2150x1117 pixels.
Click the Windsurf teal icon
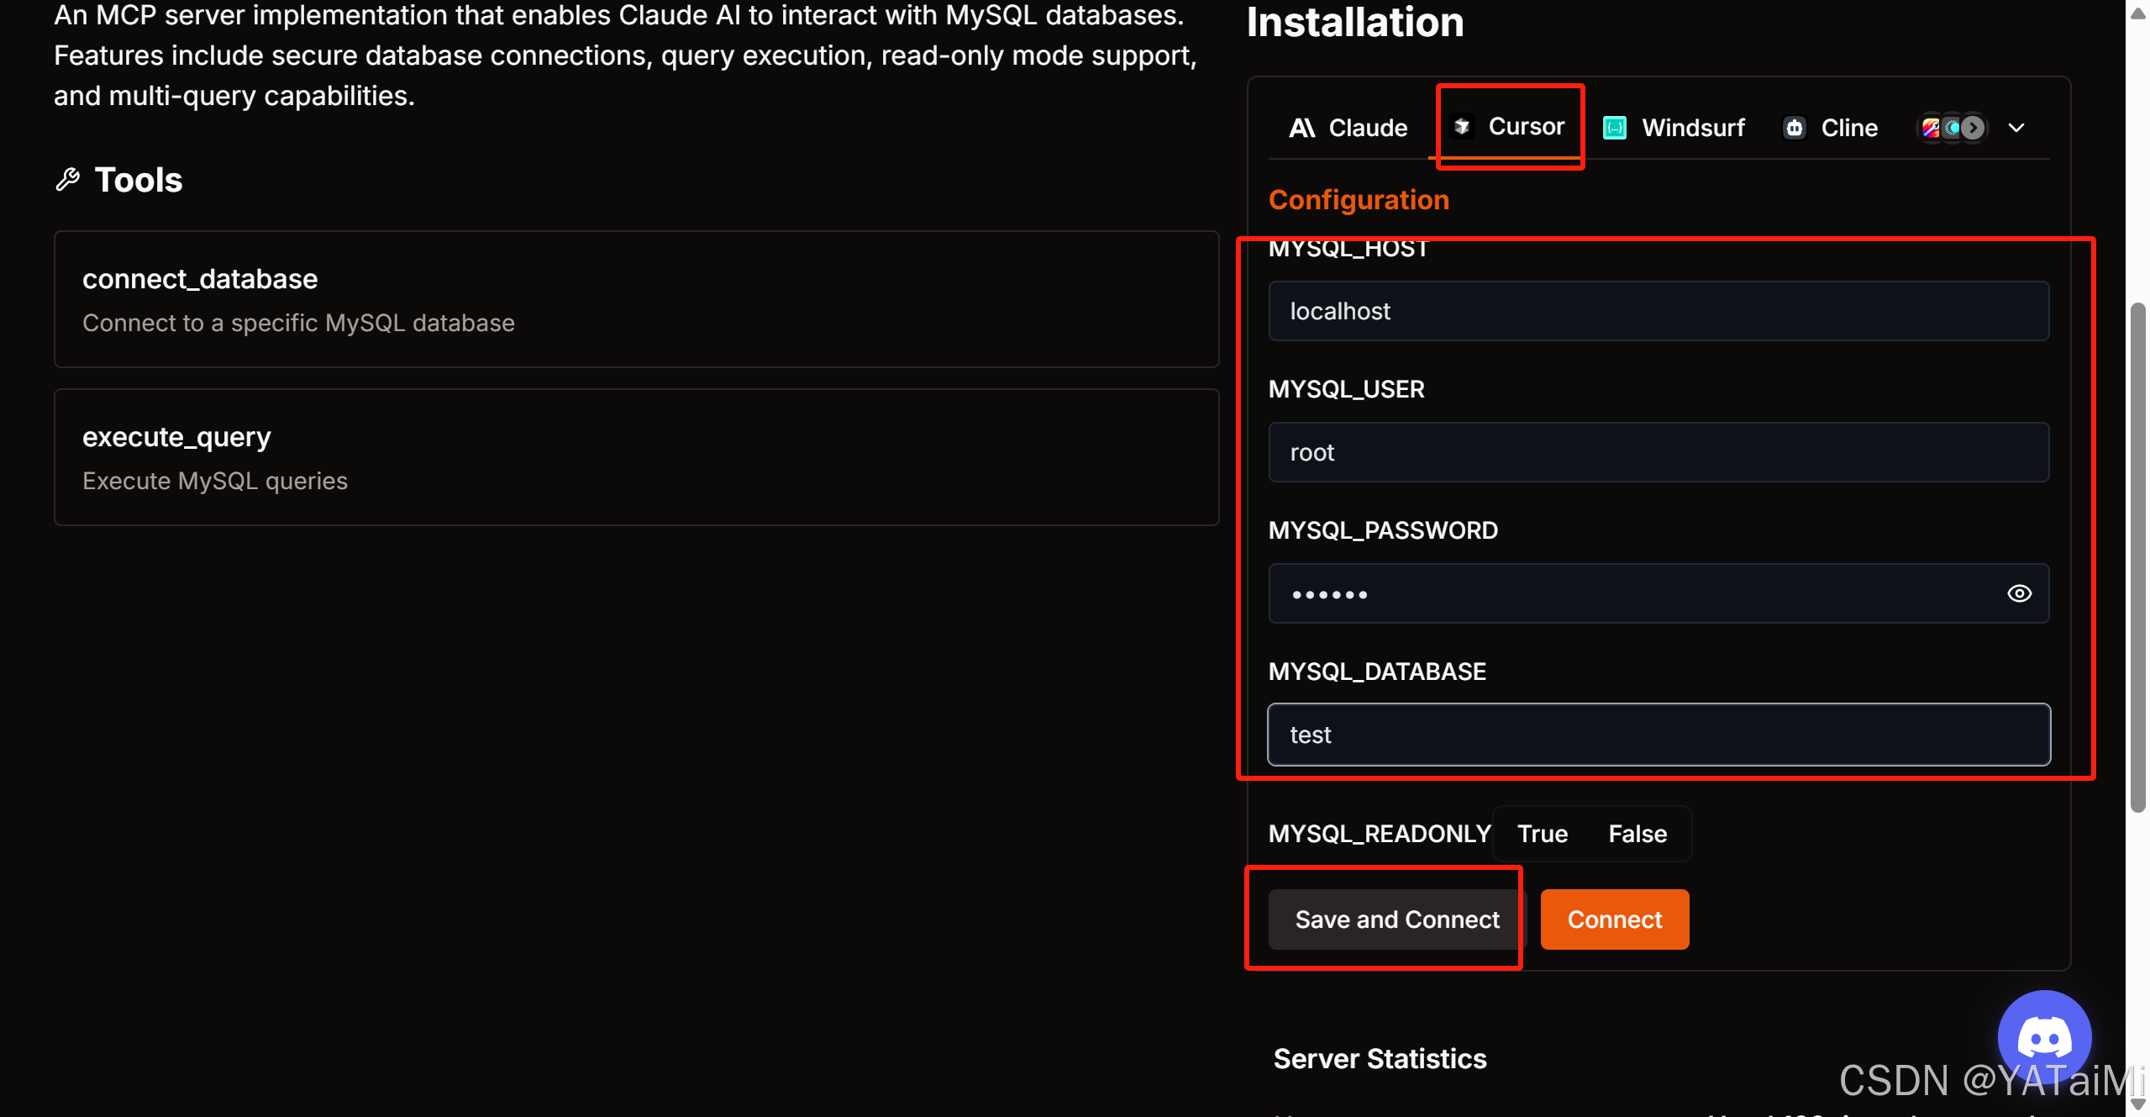click(1614, 128)
